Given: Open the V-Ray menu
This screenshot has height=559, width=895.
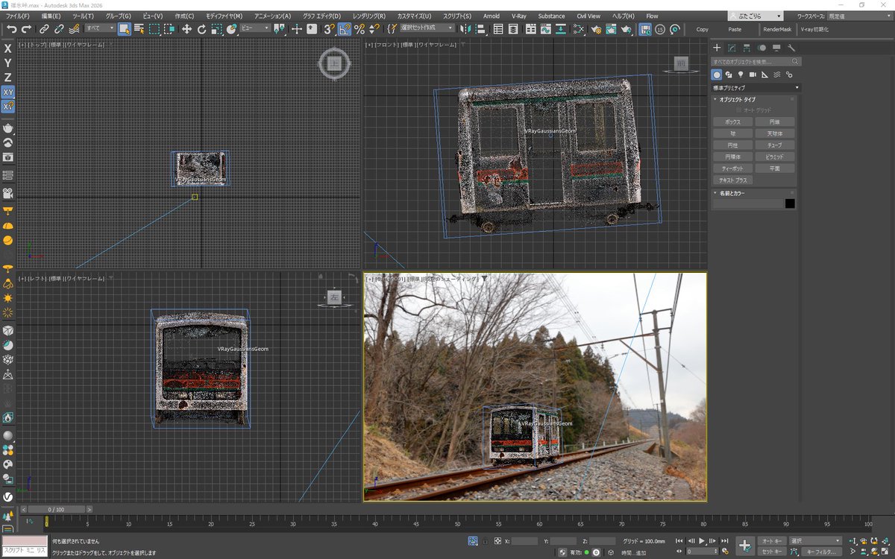Looking at the screenshot, I should (x=518, y=16).
